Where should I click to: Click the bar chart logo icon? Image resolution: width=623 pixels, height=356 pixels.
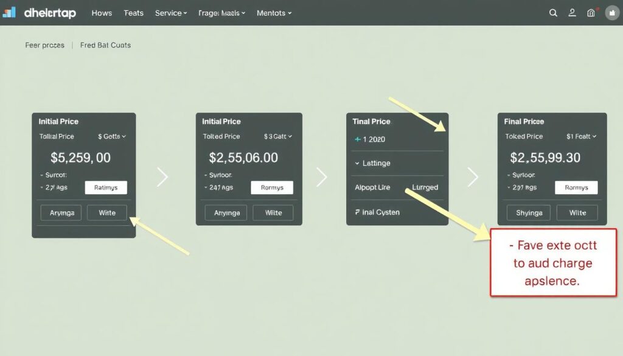9,13
